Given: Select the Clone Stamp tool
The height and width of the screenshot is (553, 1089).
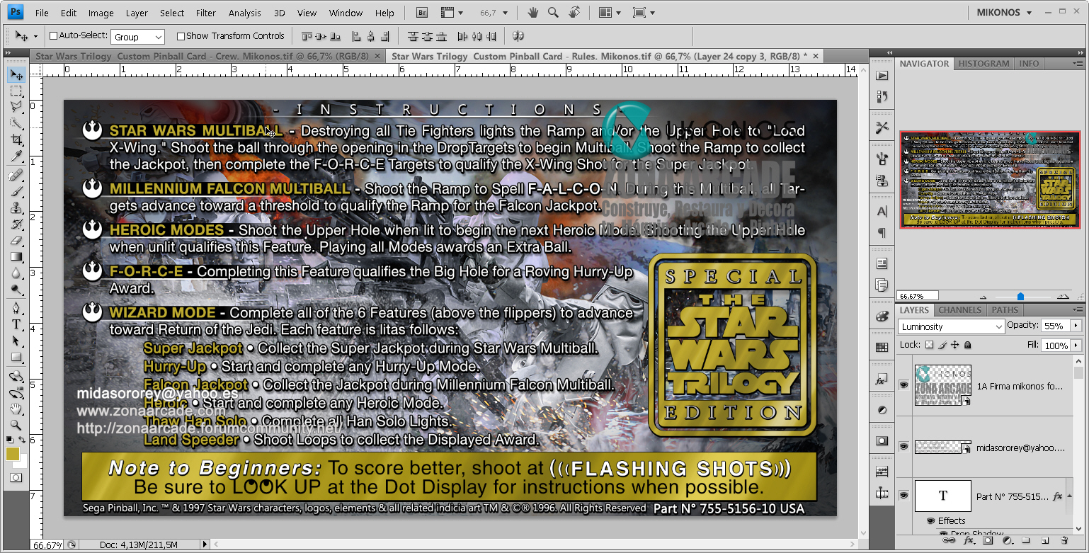Looking at the screenshot, I should coord(16,208).
